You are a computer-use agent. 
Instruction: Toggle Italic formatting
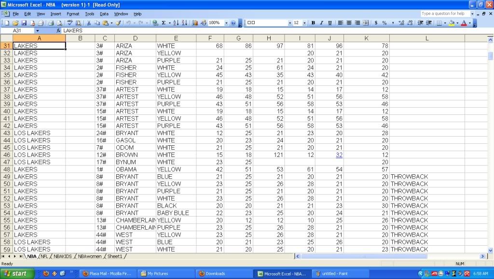(321, 23)
